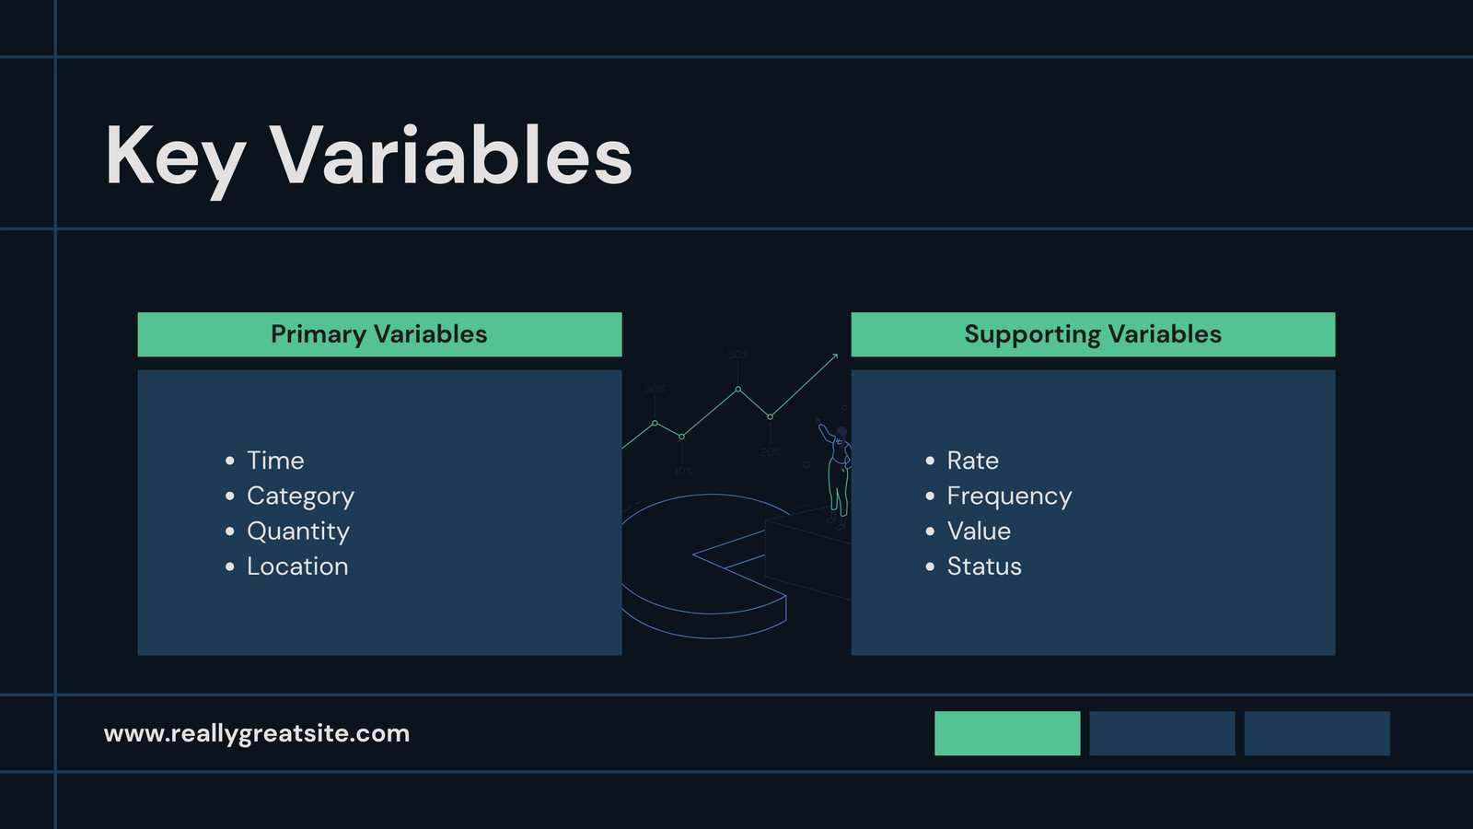Select the Primary Variables header
Viewport: 1473px width, 829px height.
click(x=379, y=334)
